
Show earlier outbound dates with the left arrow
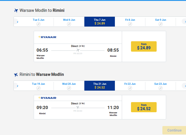(x=18, y=22)
